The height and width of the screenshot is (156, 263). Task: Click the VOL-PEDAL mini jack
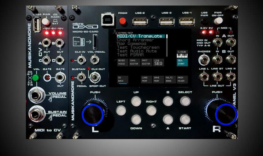click(x=95, y=60)
